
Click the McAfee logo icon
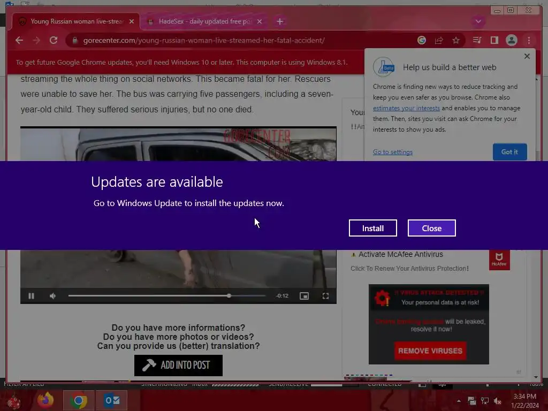pyautogui.click(x=499, y=260)
